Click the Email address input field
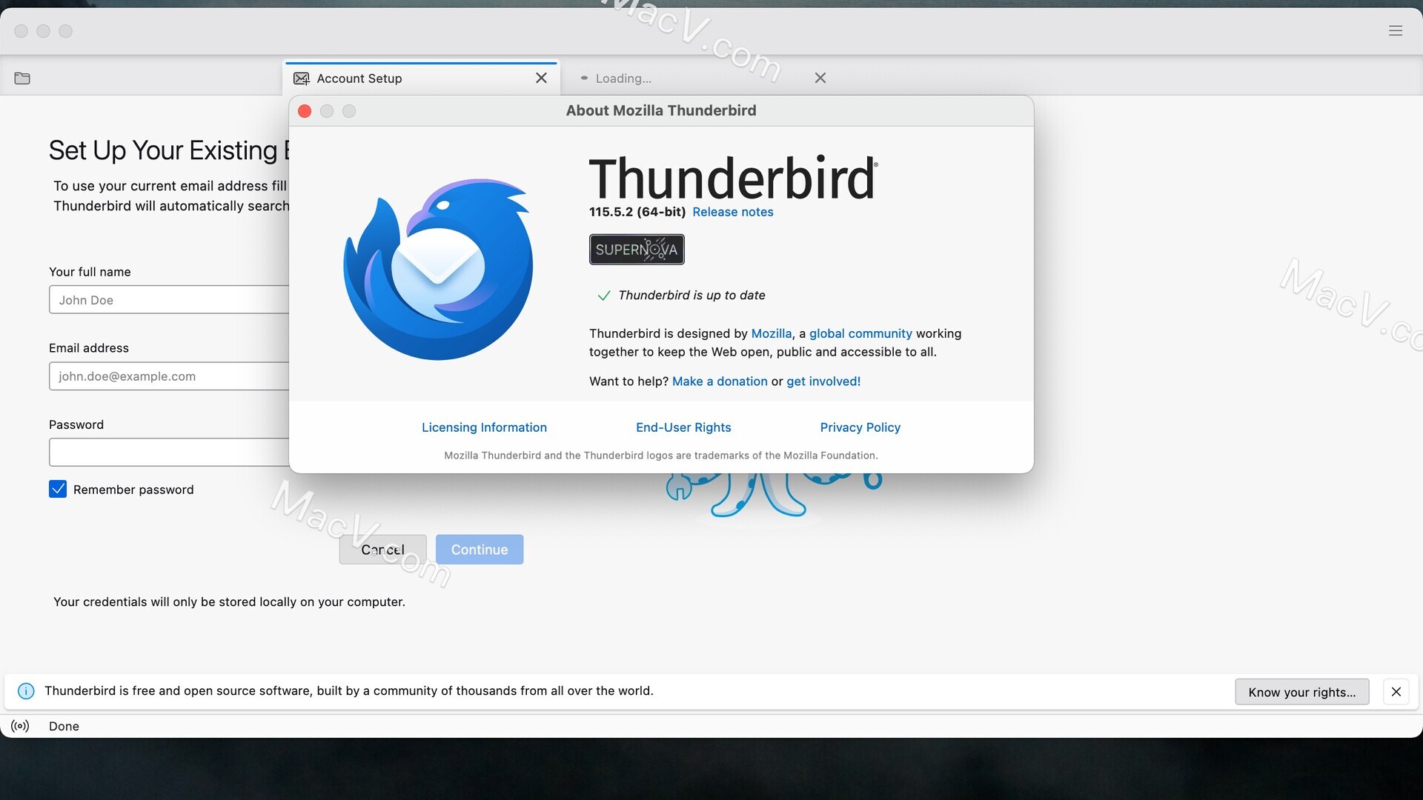Viewport: 1423px width, 800px height. [171, 375]
